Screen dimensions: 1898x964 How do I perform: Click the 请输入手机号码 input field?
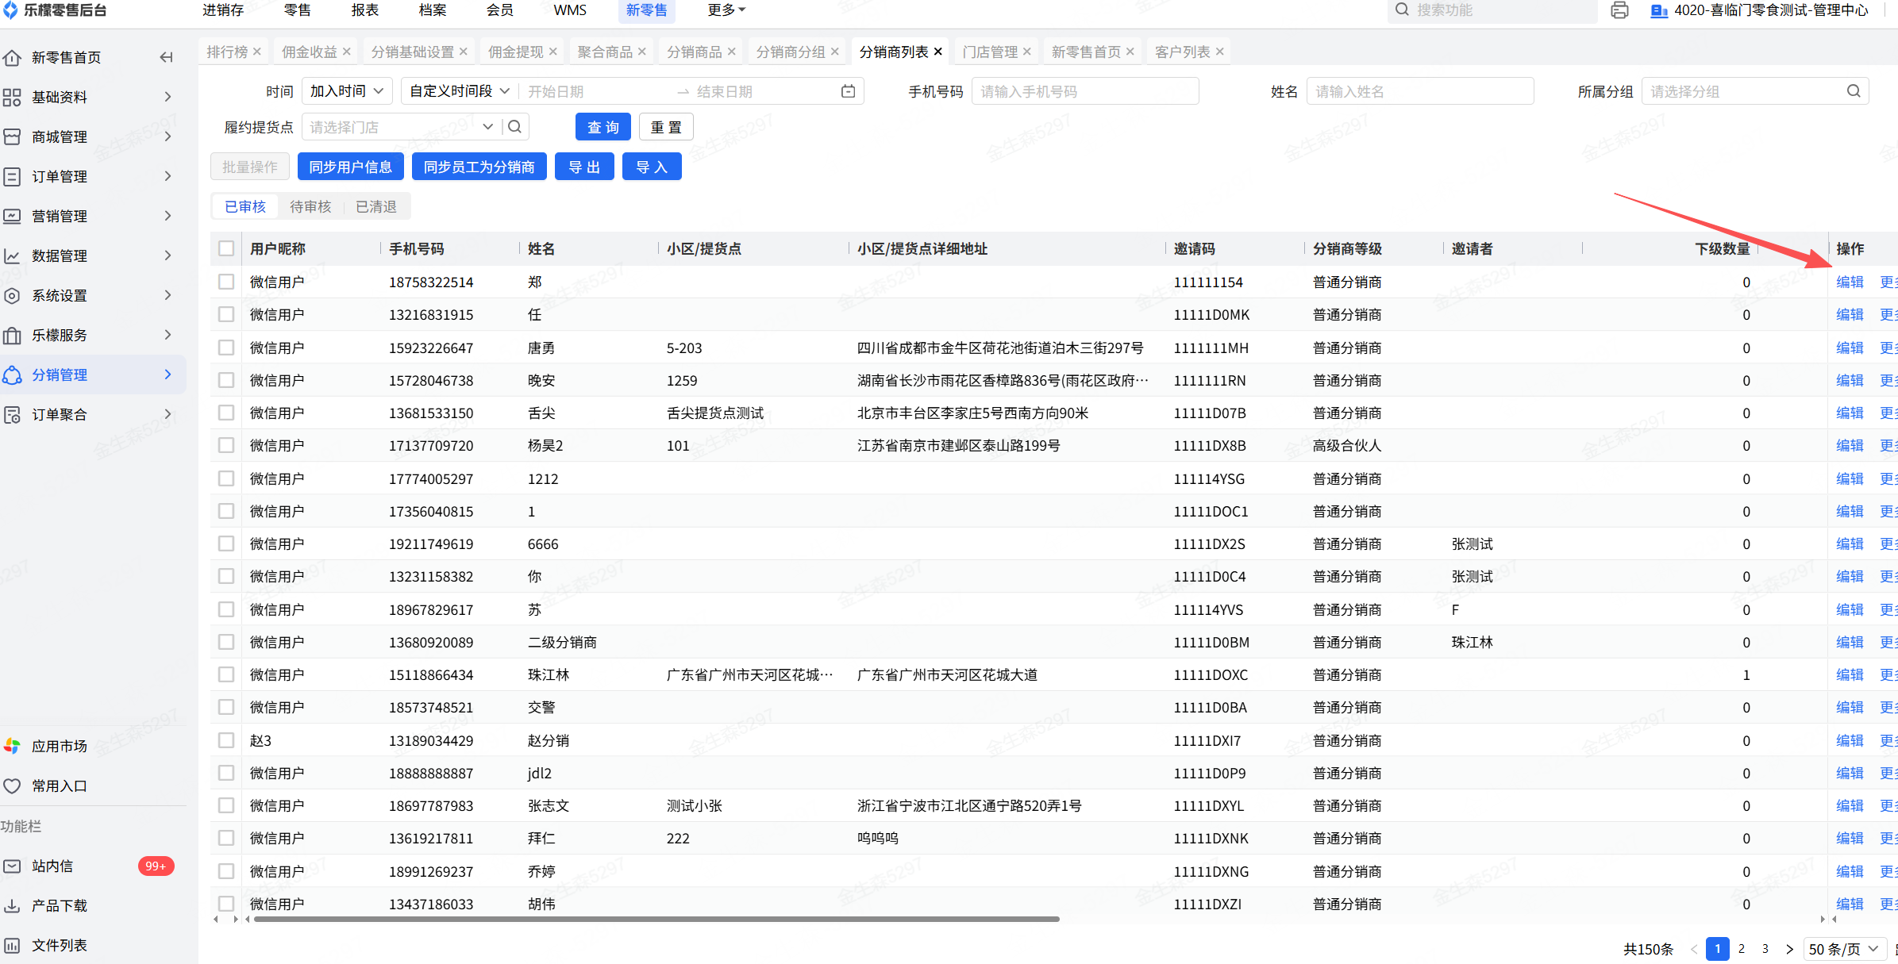click(x=1084, y=91)
